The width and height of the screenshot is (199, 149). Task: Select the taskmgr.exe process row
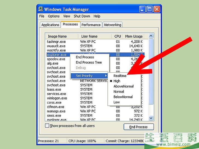pyautogui.click(x=95, y=42)
